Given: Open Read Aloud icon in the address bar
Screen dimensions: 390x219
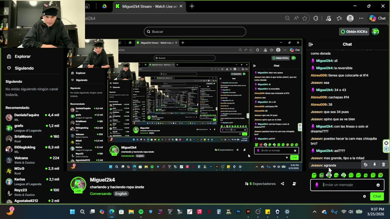Looking at the screenshot, I should [296, 18].
